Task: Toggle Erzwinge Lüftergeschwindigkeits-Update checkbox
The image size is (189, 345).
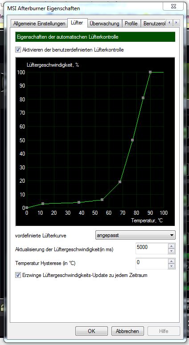Action: click(x=18, y=275)
